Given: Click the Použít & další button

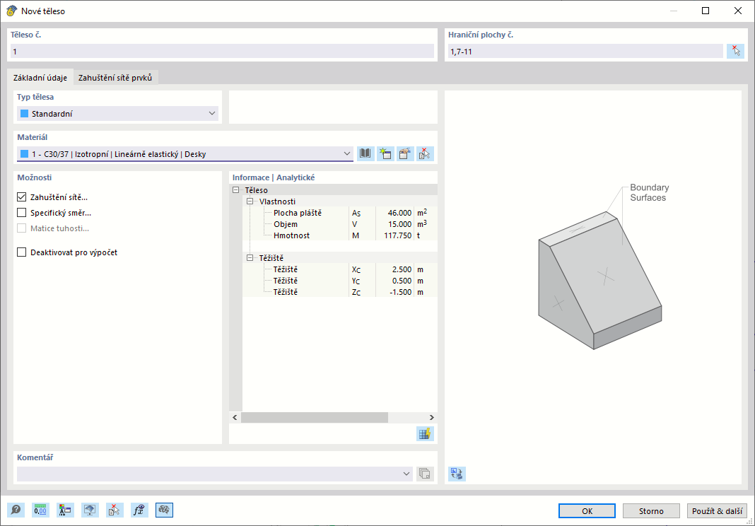Looking at the screenshot, I should (x=717, y=511).
